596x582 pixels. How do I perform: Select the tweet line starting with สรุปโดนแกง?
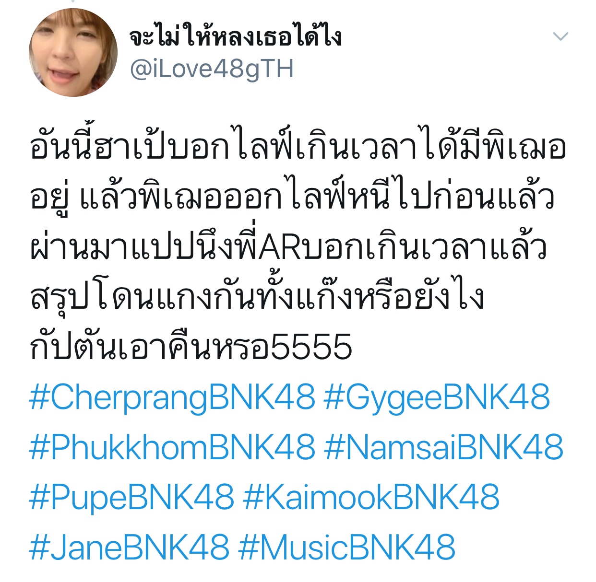pos(257,296)
